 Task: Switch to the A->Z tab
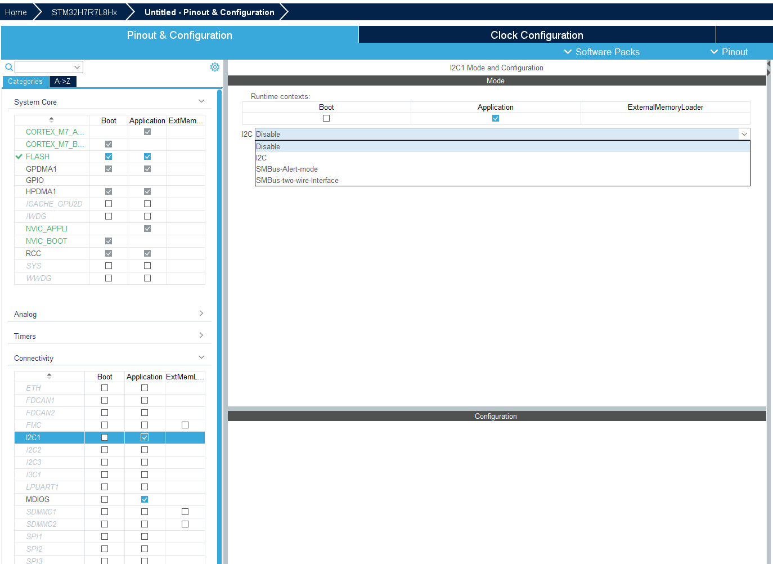point(62,82)
